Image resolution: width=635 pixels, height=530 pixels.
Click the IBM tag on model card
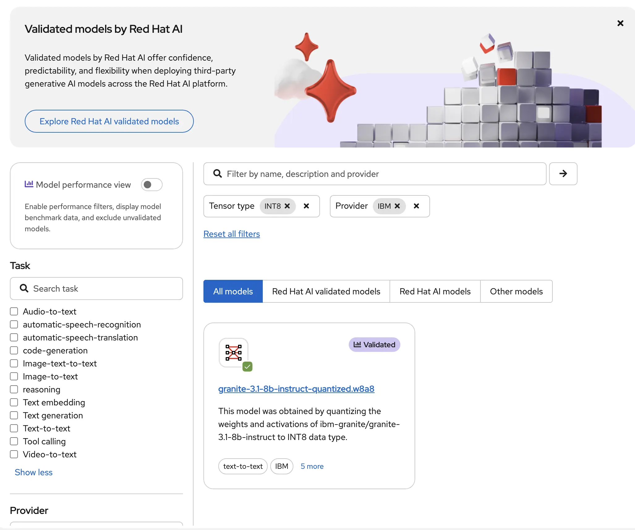point(282,466)
